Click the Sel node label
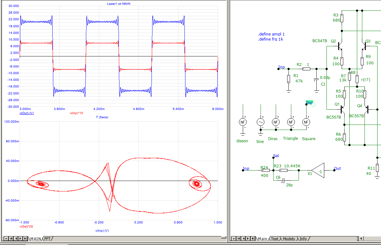Screen dimensions: 381x245 click(x=276, y=156)
